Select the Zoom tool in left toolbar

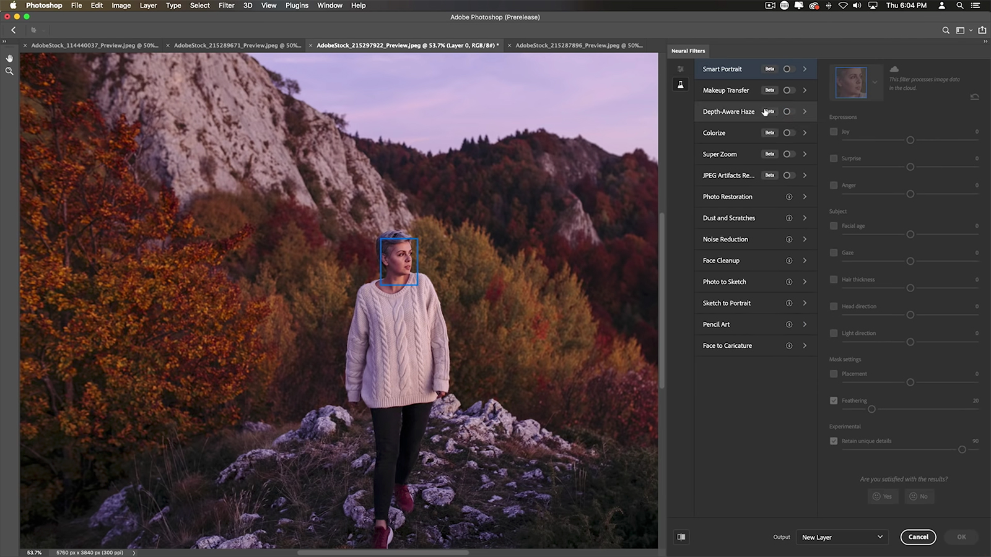[9, 71]
